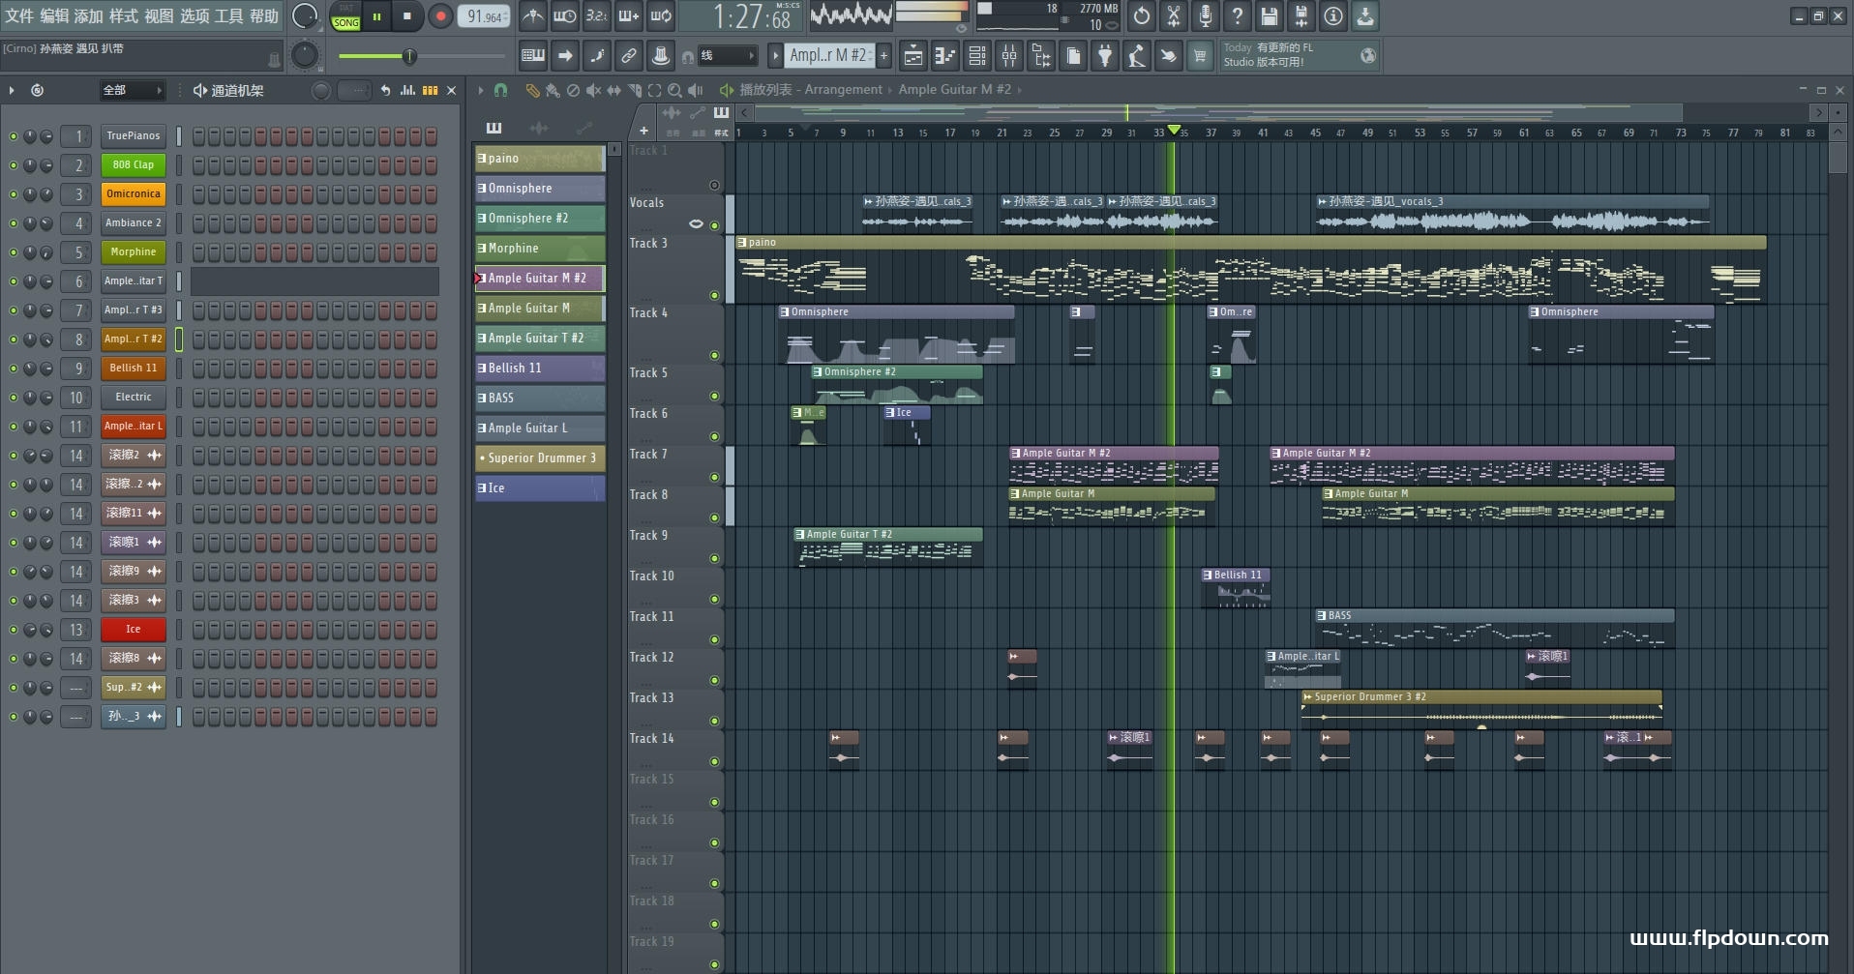1854x974 pixels.
Task: Open the snap setting 线 dropdown
Action: (x=728, y=56)
